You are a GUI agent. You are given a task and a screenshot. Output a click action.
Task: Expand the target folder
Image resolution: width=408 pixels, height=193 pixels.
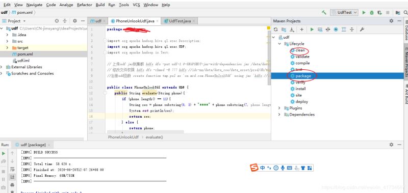click(7, 48)
